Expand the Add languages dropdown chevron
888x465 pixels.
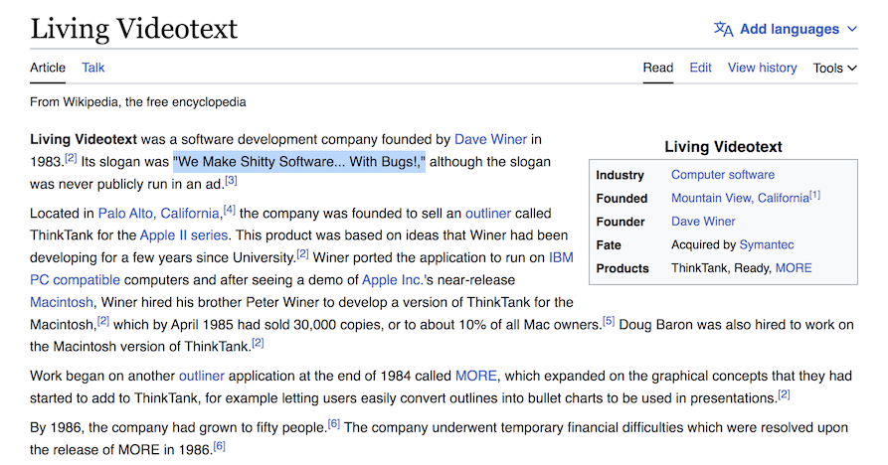851,30
